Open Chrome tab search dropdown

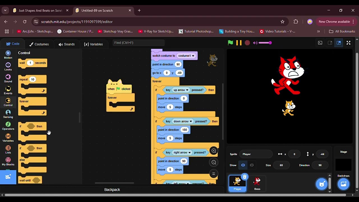click(5, 10)
